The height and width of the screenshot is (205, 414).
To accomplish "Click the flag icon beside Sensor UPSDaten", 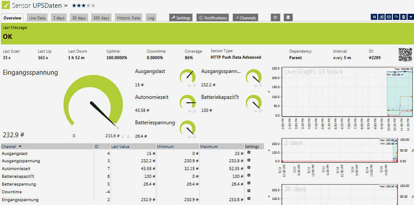I will click(x=66, y=6).
